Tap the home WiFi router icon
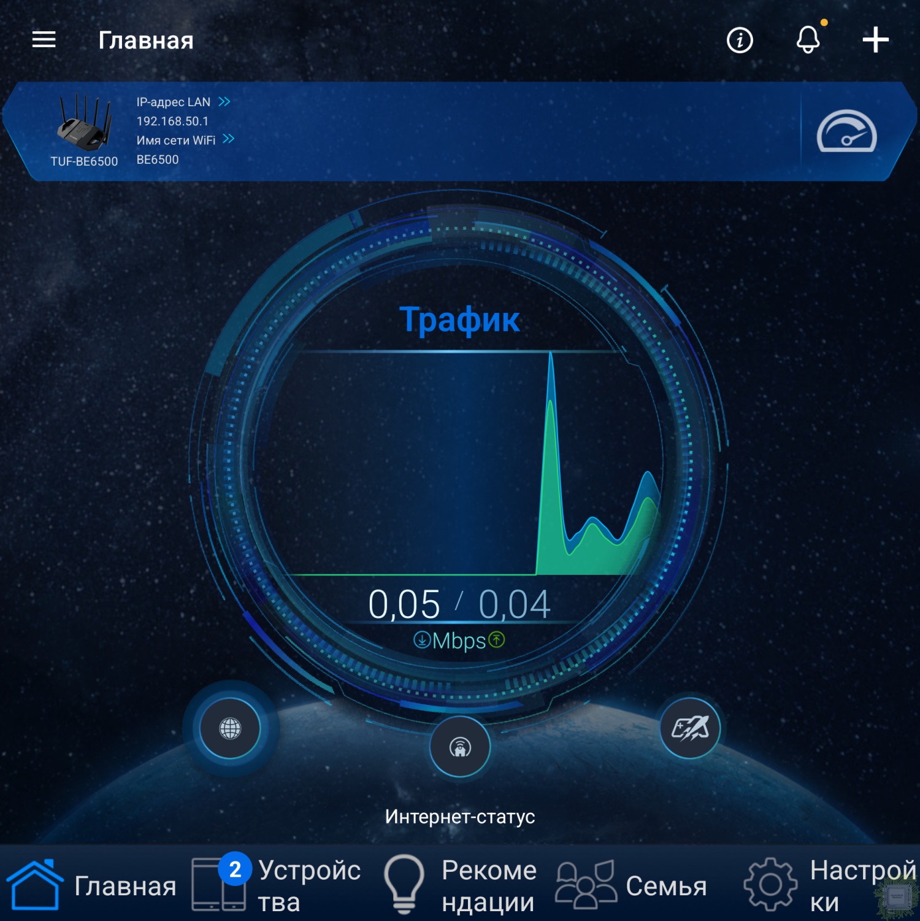This screenshot has height=921, width=920. pyautogui.click(x=460, y=747)
